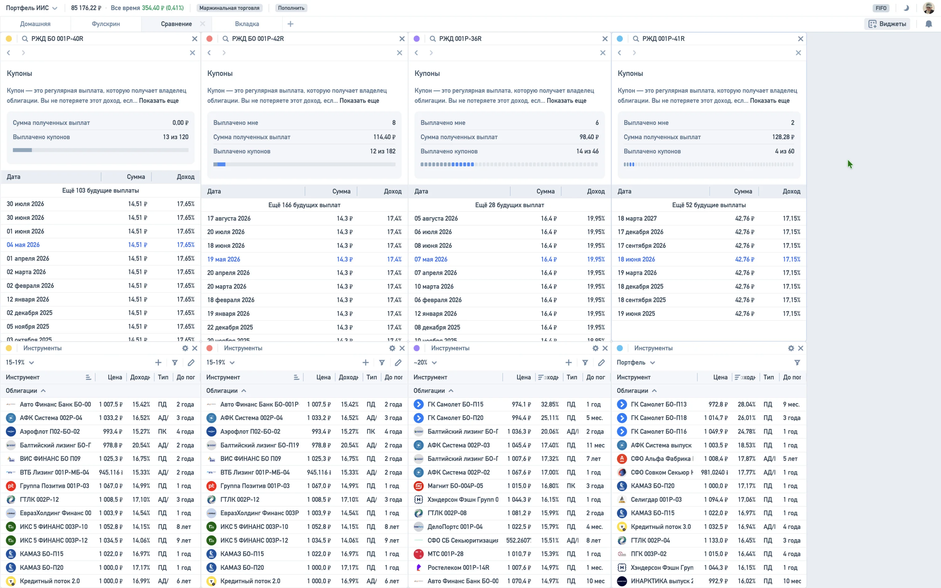Open the notifications bell
941x588 pixels.
click(x=928, y=24)
